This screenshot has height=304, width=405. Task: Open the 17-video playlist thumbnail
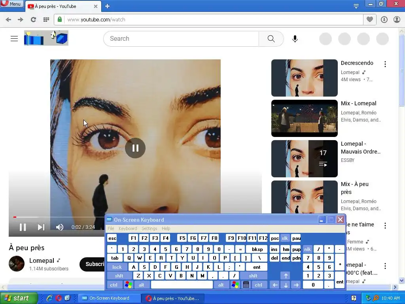(x=305, y=159)
